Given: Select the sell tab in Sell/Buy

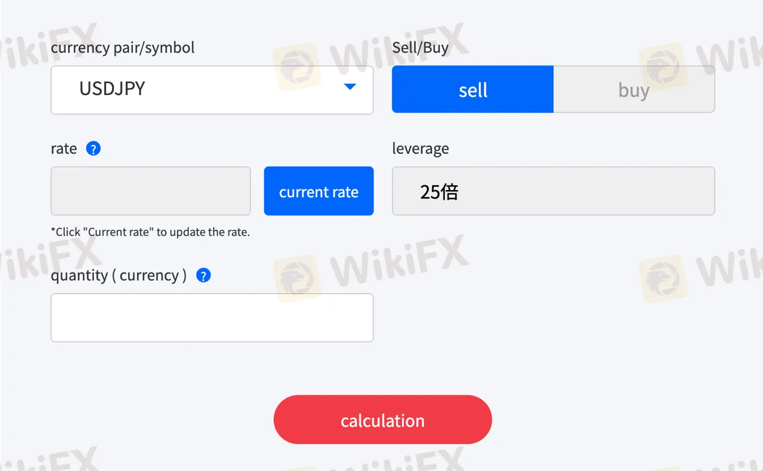Looking at the screenshot, I should click(472, 89).
